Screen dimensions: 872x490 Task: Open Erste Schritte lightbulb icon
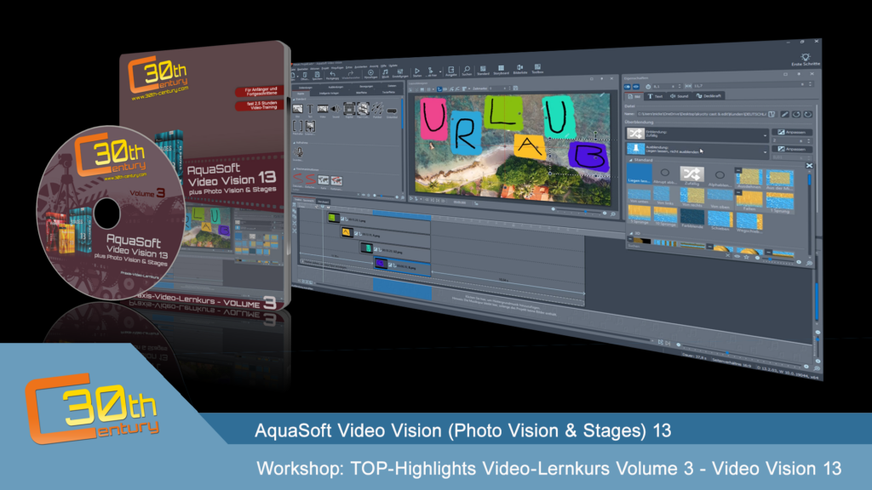click(806, 57)
